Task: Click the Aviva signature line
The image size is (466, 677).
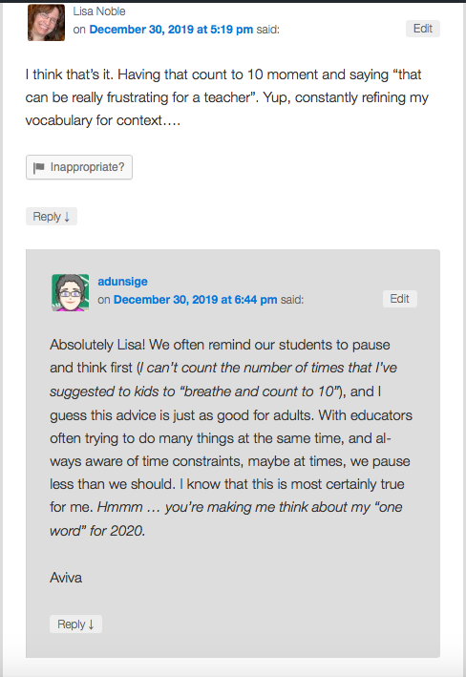Action: coord(66,578)
